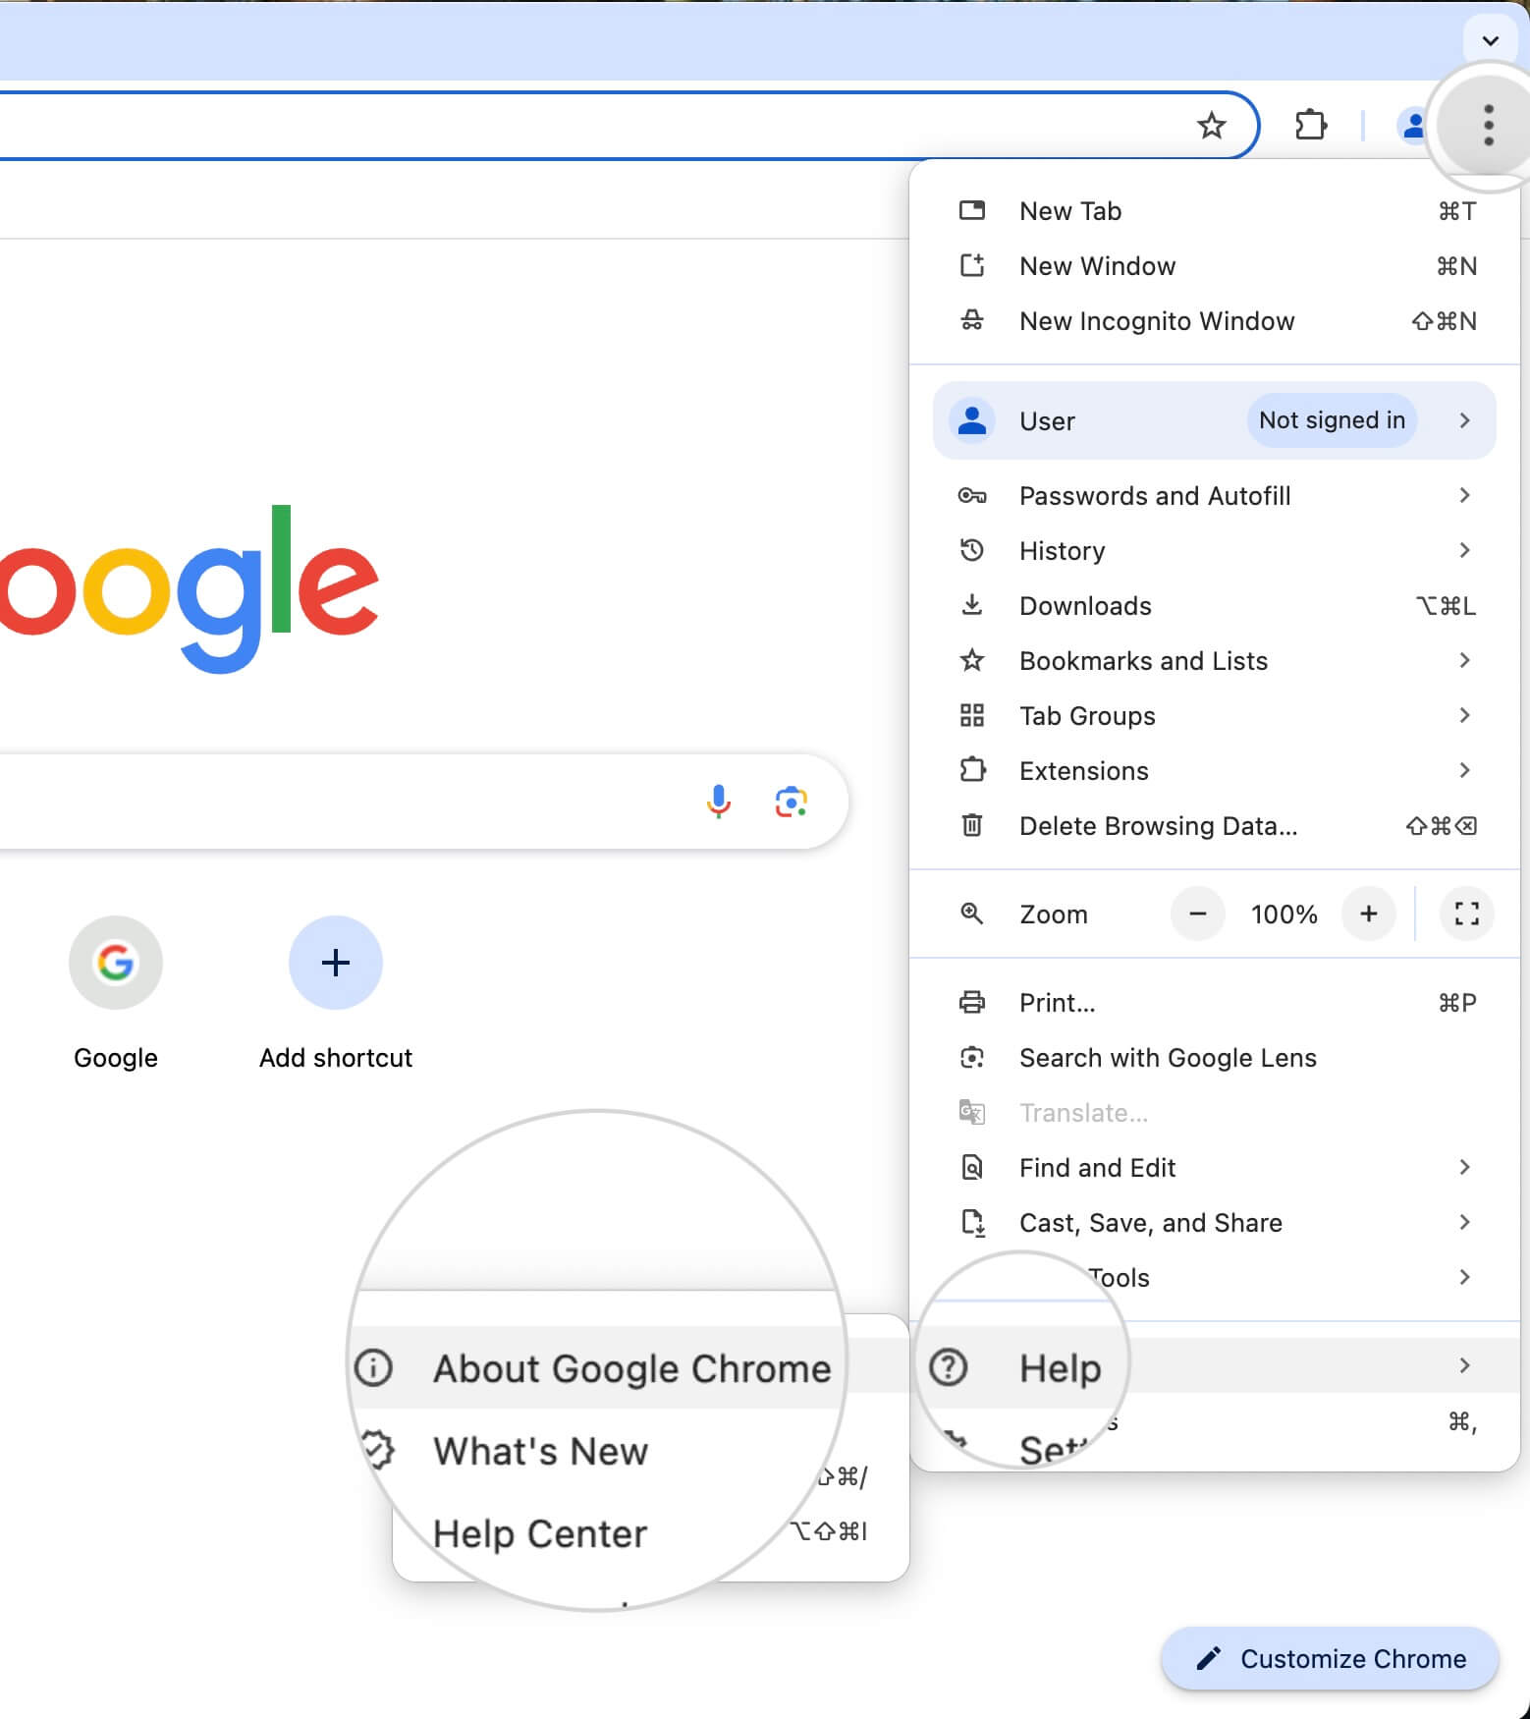
Task: Expand the History chevron arrow
Action: point(1464,550)
